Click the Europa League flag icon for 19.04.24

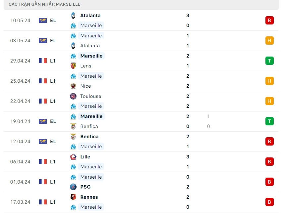coord(43,121)
